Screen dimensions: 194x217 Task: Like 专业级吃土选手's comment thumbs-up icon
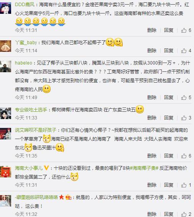(x=184, y=118)
